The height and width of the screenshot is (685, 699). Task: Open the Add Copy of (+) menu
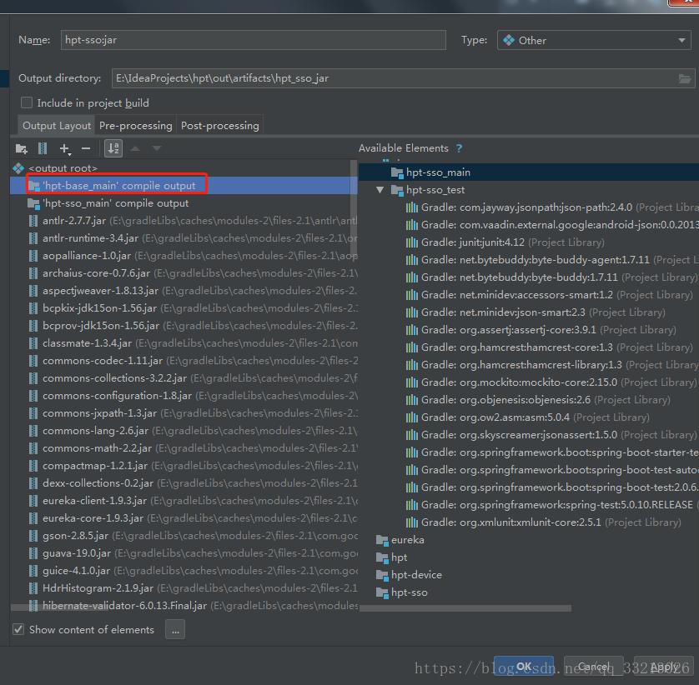coord(65,149)
